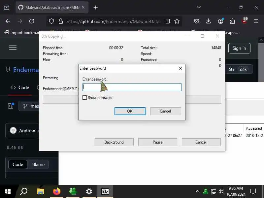Click inside the Enter password field
Image resolution: width=264 pixels, height=198 pixels.
pyautogui.click(x=132, y=87)
